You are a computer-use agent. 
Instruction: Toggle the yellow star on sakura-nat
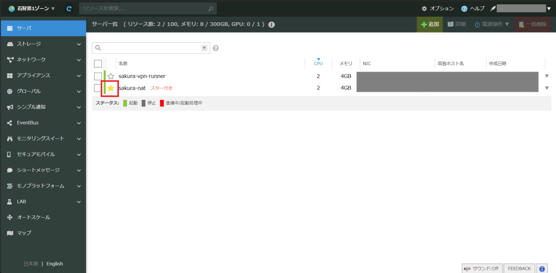[111, 88]
